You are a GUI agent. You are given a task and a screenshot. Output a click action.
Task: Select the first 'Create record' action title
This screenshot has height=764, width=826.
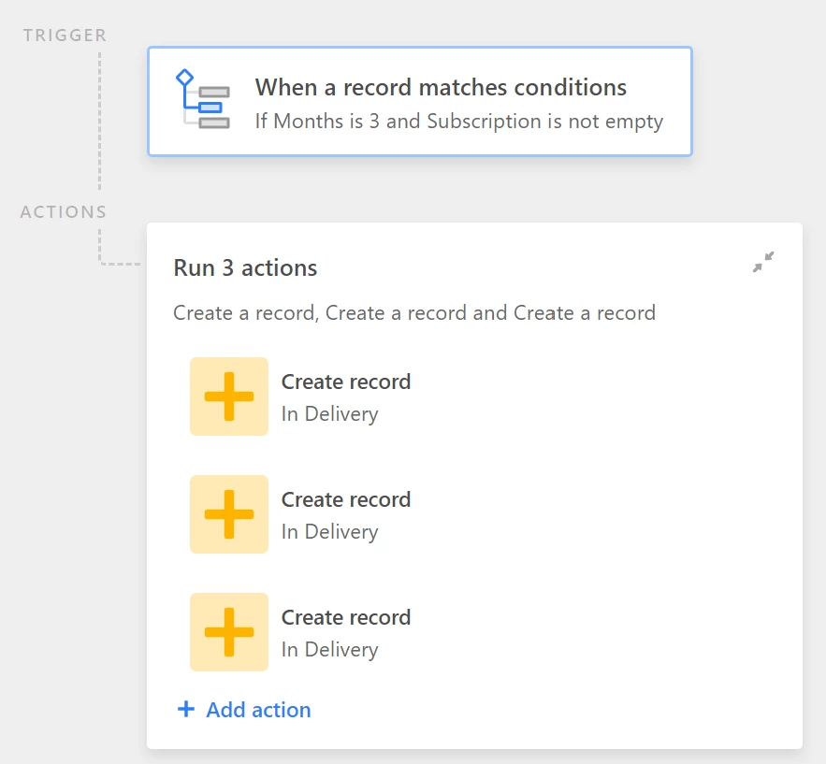click(x=346, y=382)
